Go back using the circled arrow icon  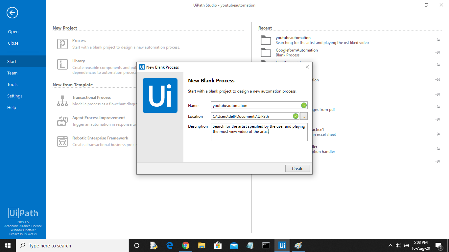(12, 13)
